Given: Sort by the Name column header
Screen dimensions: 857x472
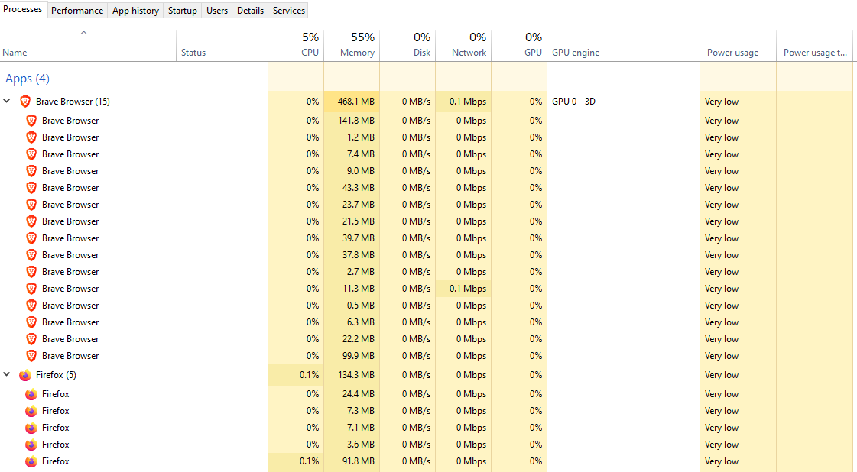Looking at the screenshot, I should pos(87,45).
